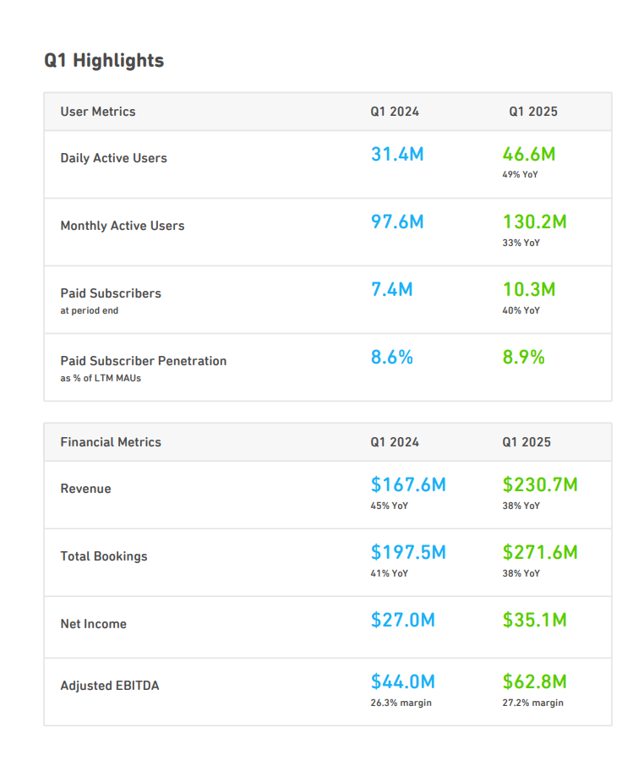Select the Monthly Active Users label
The image size is (633, 777).
pyautogui.click(x=123, y=226)
